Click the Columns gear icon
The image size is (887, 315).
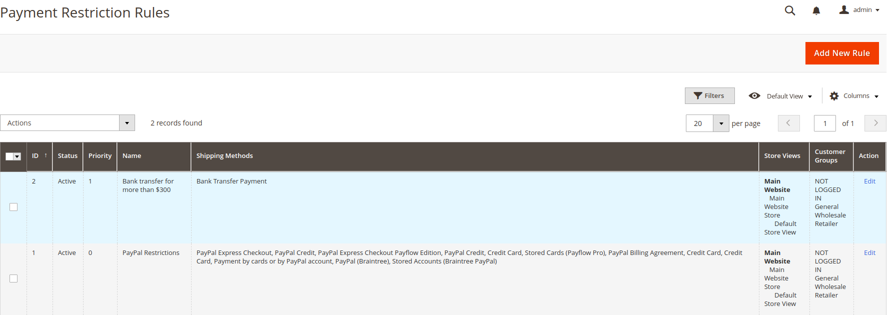point(834,96)
